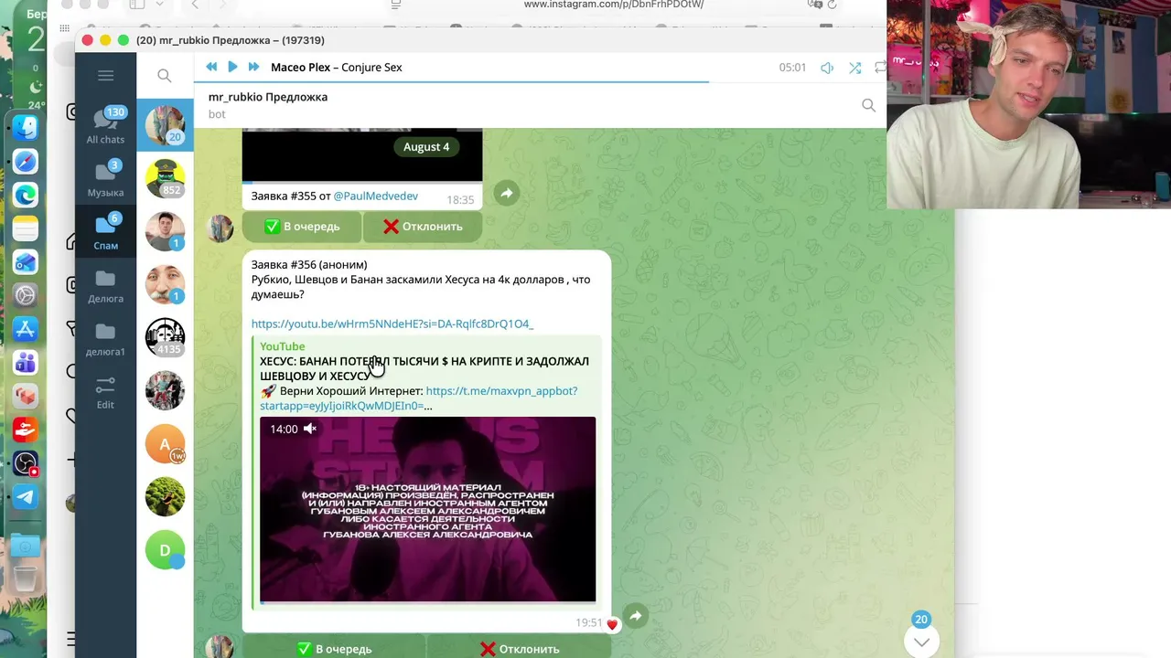Screen dimensions: 1171x658
Task: Open Microsoft Teams from the Dock
Action: coord(26,362)
